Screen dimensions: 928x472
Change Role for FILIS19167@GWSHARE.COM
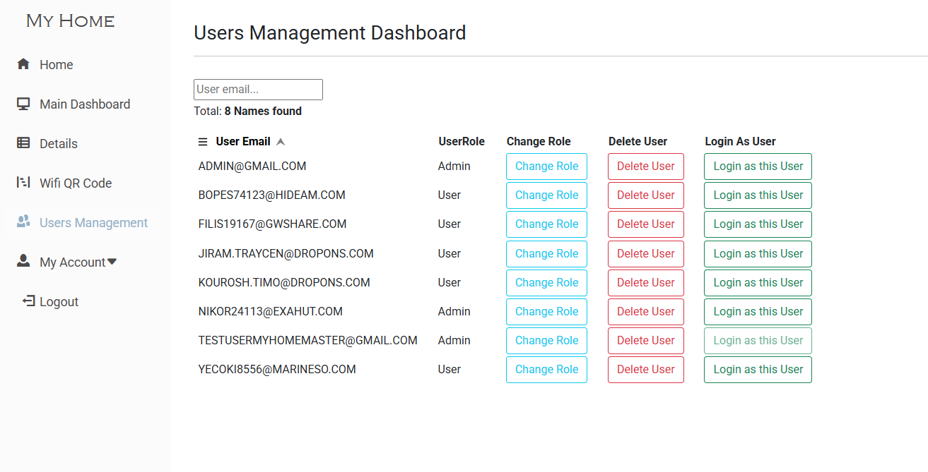546,224
